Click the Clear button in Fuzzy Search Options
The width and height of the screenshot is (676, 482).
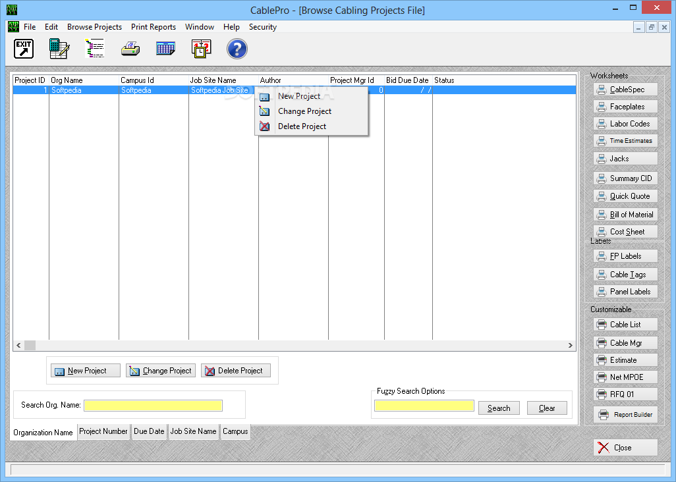(547, 408)
